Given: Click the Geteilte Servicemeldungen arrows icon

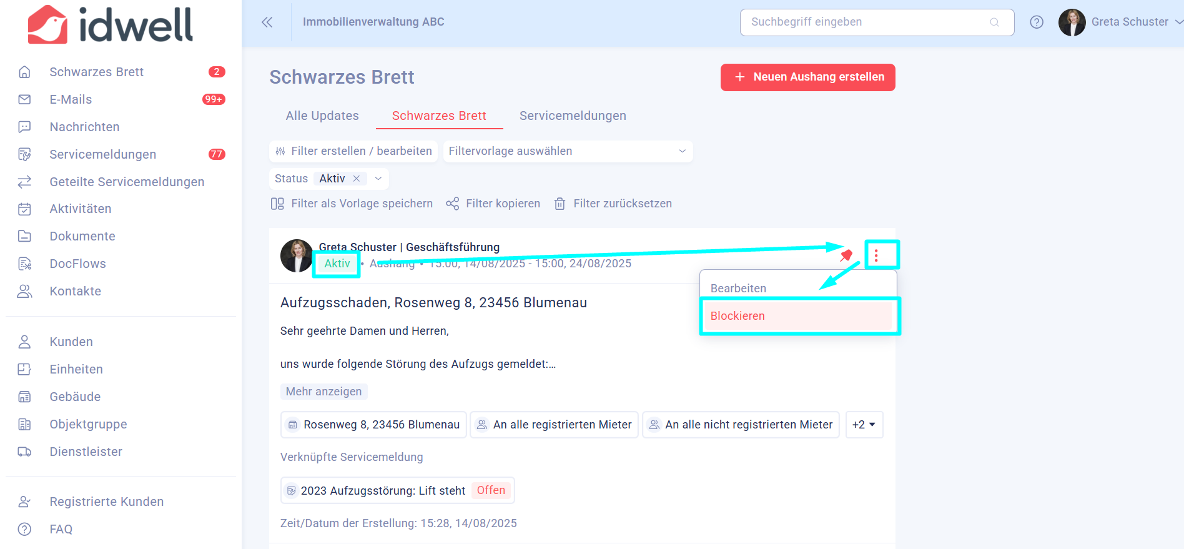Looking at the screenshot, I should click(24, 182).
